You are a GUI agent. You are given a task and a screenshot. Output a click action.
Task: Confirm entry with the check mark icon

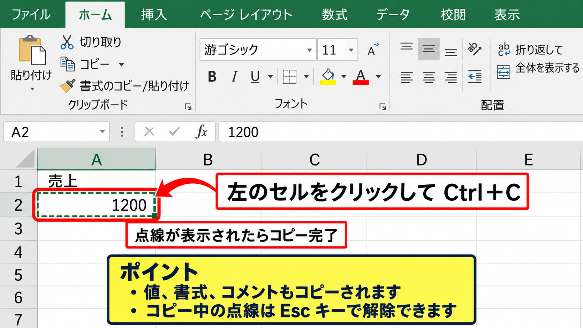(174, 131)
